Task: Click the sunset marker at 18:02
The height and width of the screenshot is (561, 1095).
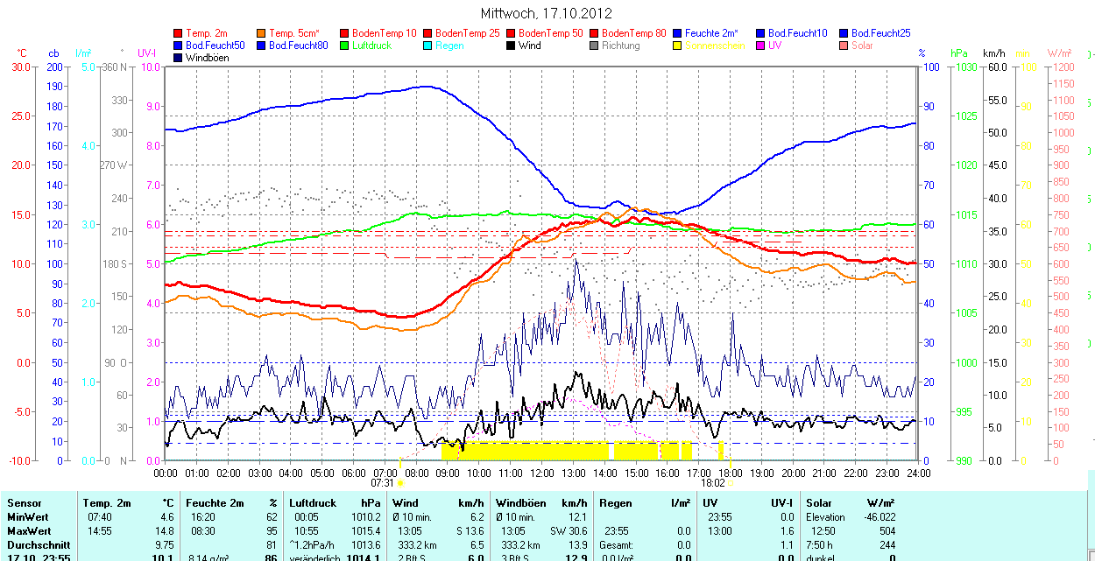Action: (x=731, y=482)
